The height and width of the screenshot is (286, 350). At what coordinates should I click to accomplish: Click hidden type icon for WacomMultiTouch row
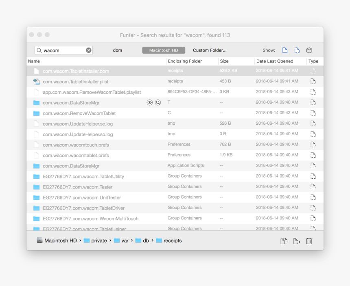[x=313, y=218]
